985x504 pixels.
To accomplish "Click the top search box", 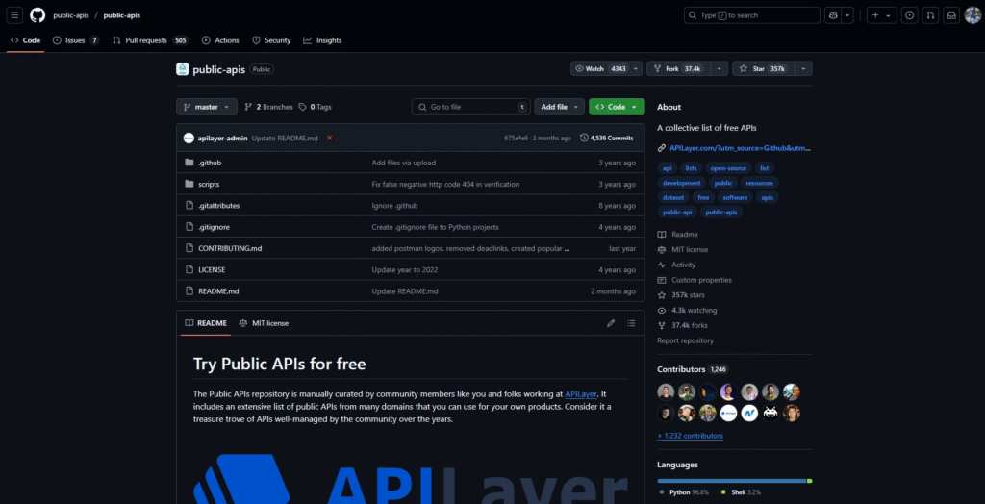I will click(752, 15).
